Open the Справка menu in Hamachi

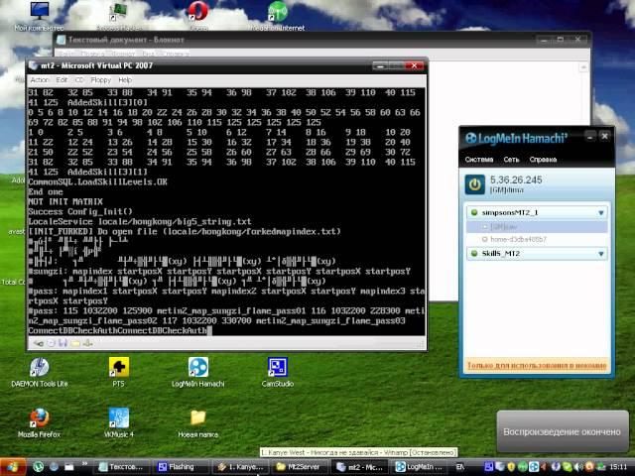point(543,160)
